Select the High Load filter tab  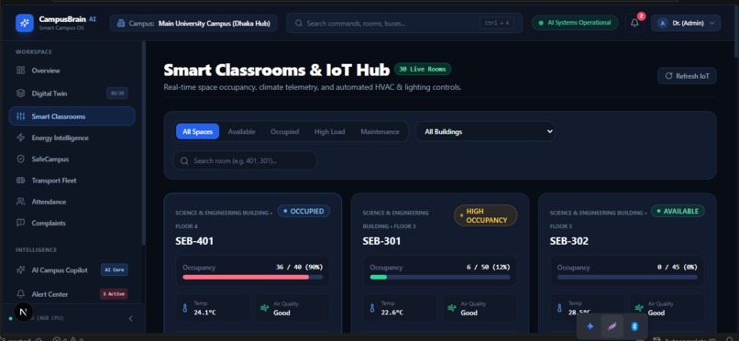[329, 132]
